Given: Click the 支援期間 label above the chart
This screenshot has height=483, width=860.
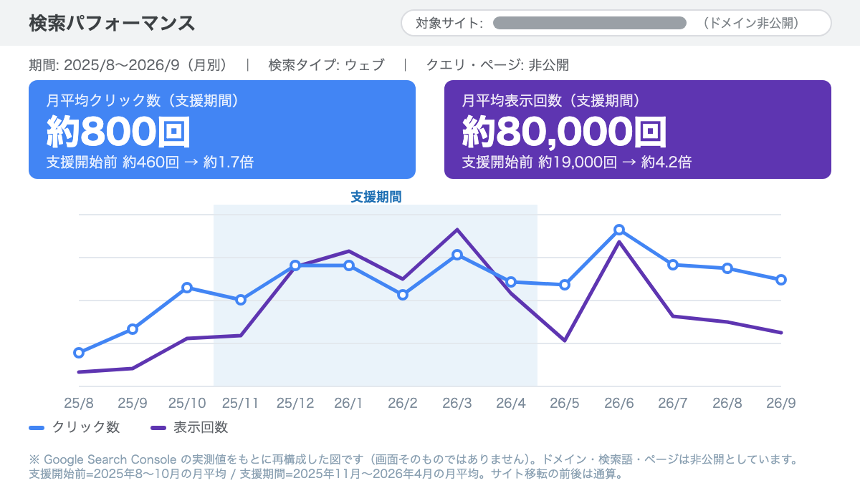Looking at the screenshot, I should (376, 196).
